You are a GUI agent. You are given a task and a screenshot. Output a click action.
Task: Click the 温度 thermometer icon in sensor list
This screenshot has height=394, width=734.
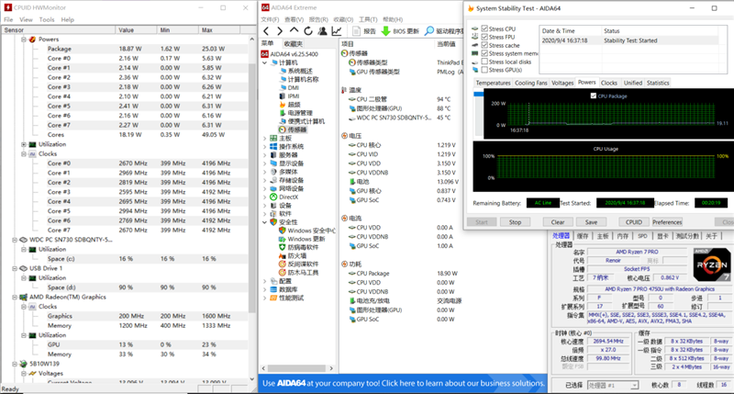pyautogui.click(x=345, y=90)
